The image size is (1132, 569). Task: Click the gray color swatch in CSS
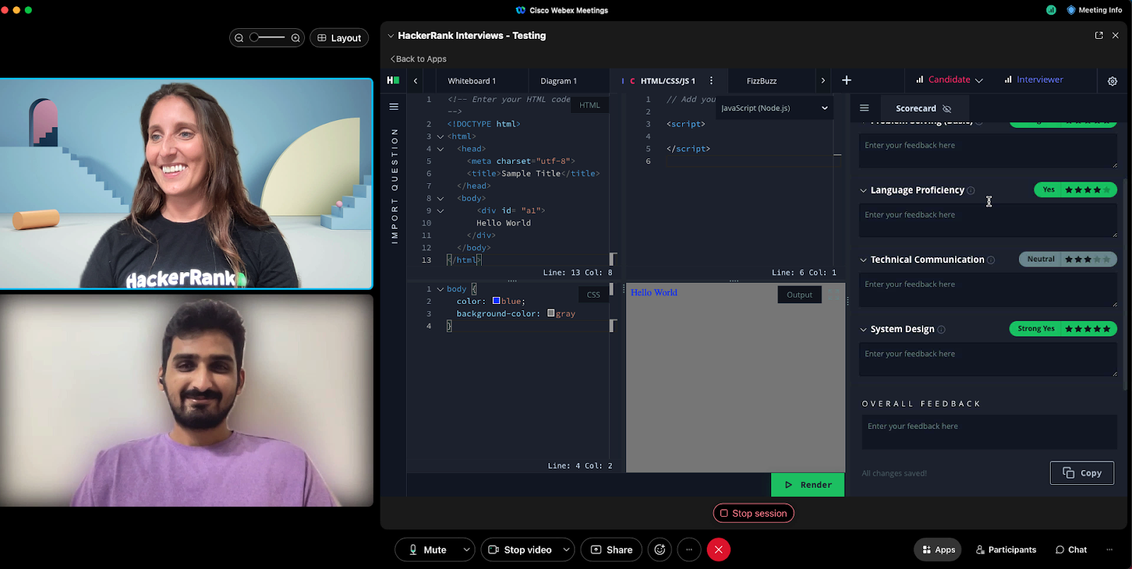pos(550,313)
